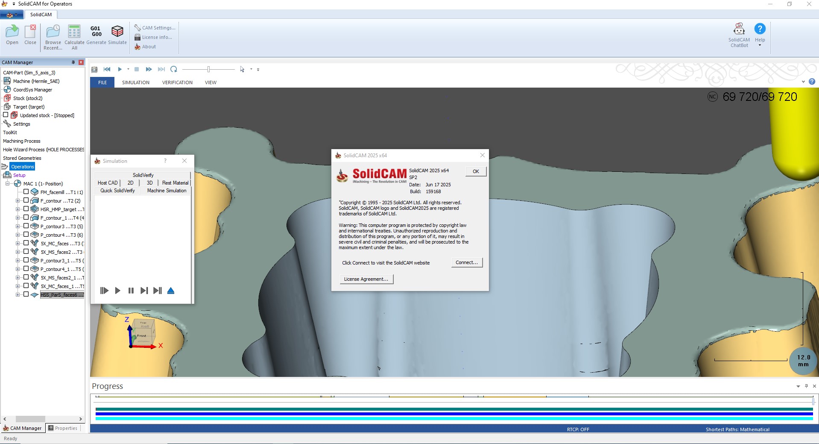The image size is (819, 444).
Task: Stop the simulation using square button
Action: (x=137, y=69)
